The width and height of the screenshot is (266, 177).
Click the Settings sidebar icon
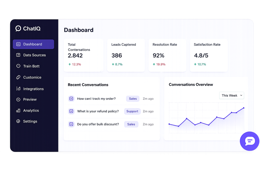click(18, 121)
